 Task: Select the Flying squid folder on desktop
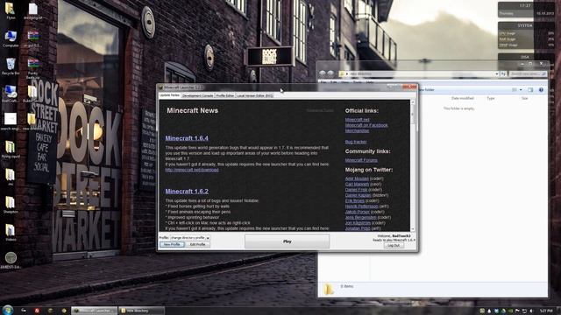[x=11, y=150]
